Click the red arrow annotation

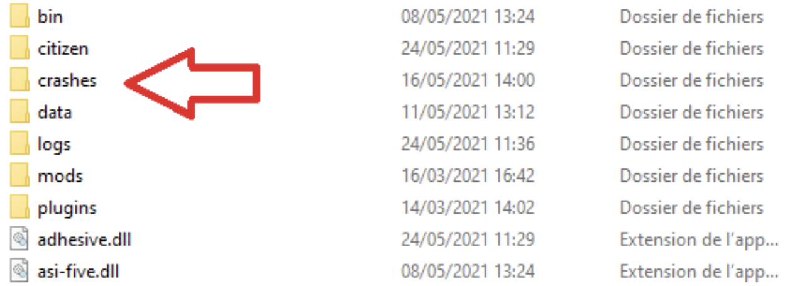(x=192, y=82)
